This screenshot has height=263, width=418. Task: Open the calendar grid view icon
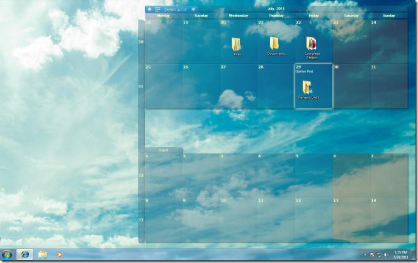coord(157,9)
